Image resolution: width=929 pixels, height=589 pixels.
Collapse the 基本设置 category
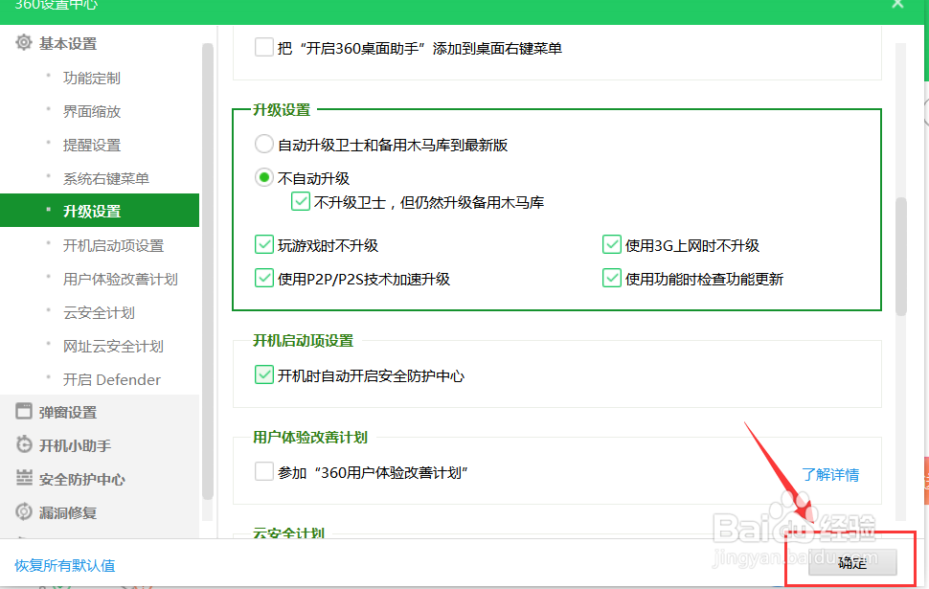click(x=68, y=44)
